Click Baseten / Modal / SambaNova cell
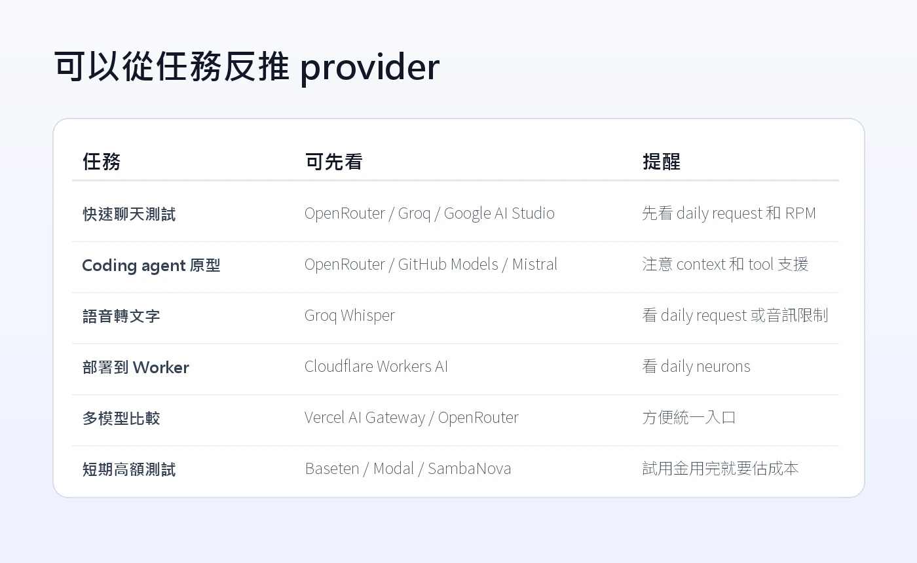 point(408,469)
